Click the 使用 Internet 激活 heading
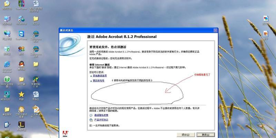The width and height of the screenshot is (276, 138). tap(99, 65)
